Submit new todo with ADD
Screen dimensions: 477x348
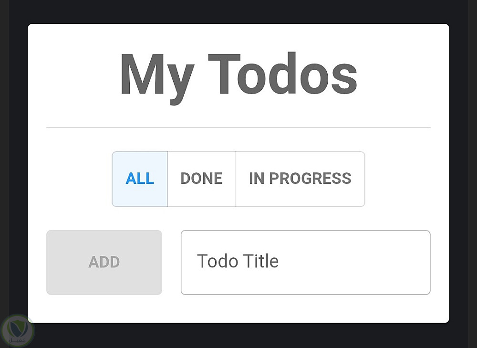tap(104, 262)
